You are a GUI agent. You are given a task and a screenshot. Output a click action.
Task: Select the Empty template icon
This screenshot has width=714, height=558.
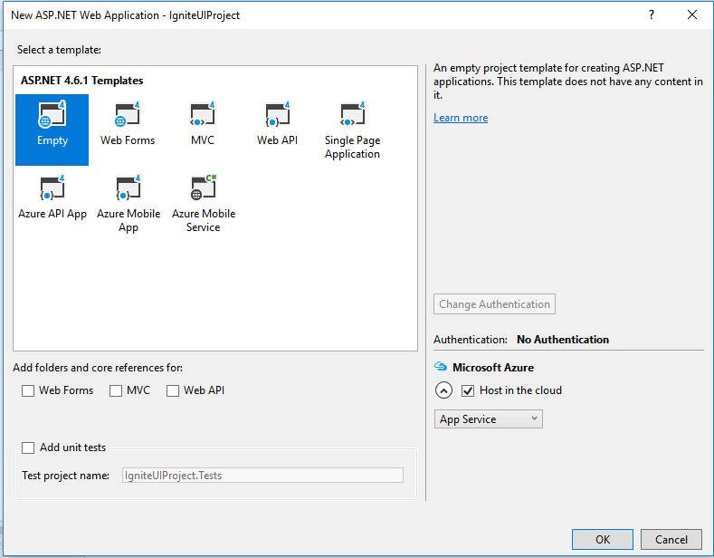click(52, 116)
